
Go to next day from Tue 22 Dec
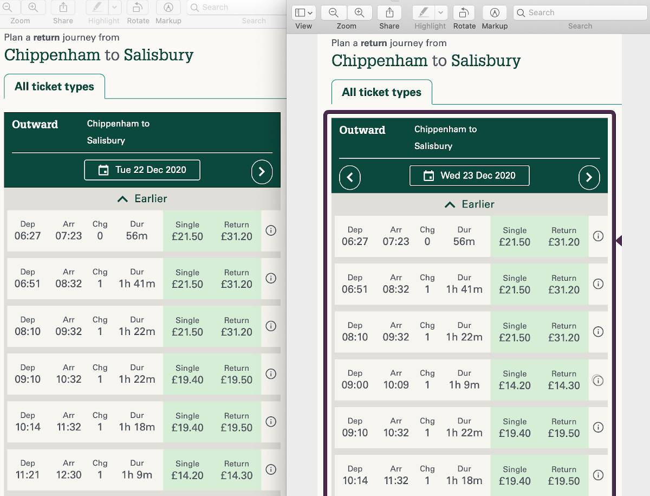[x=262, y=172]
